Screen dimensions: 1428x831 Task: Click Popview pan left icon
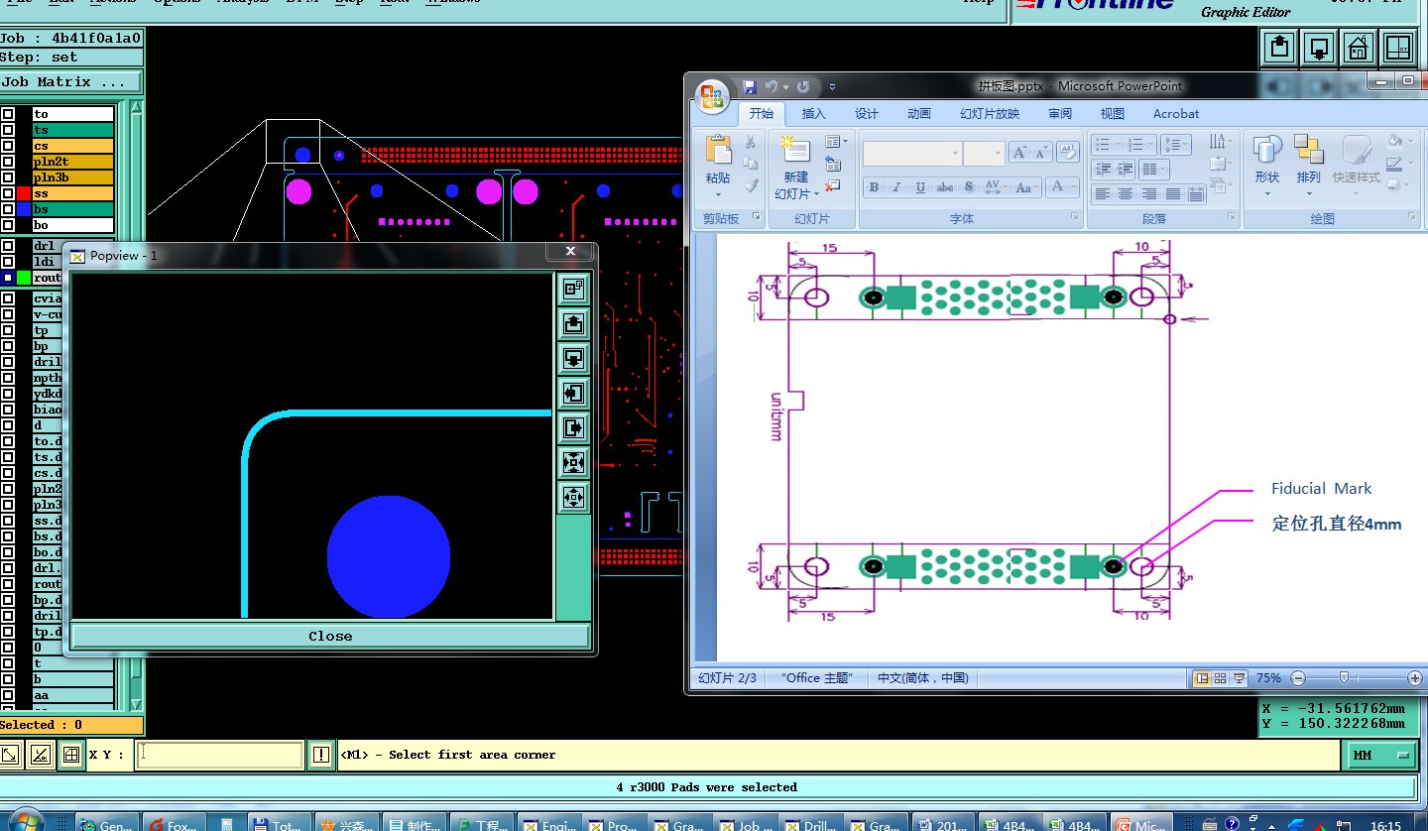coord(573,393)
